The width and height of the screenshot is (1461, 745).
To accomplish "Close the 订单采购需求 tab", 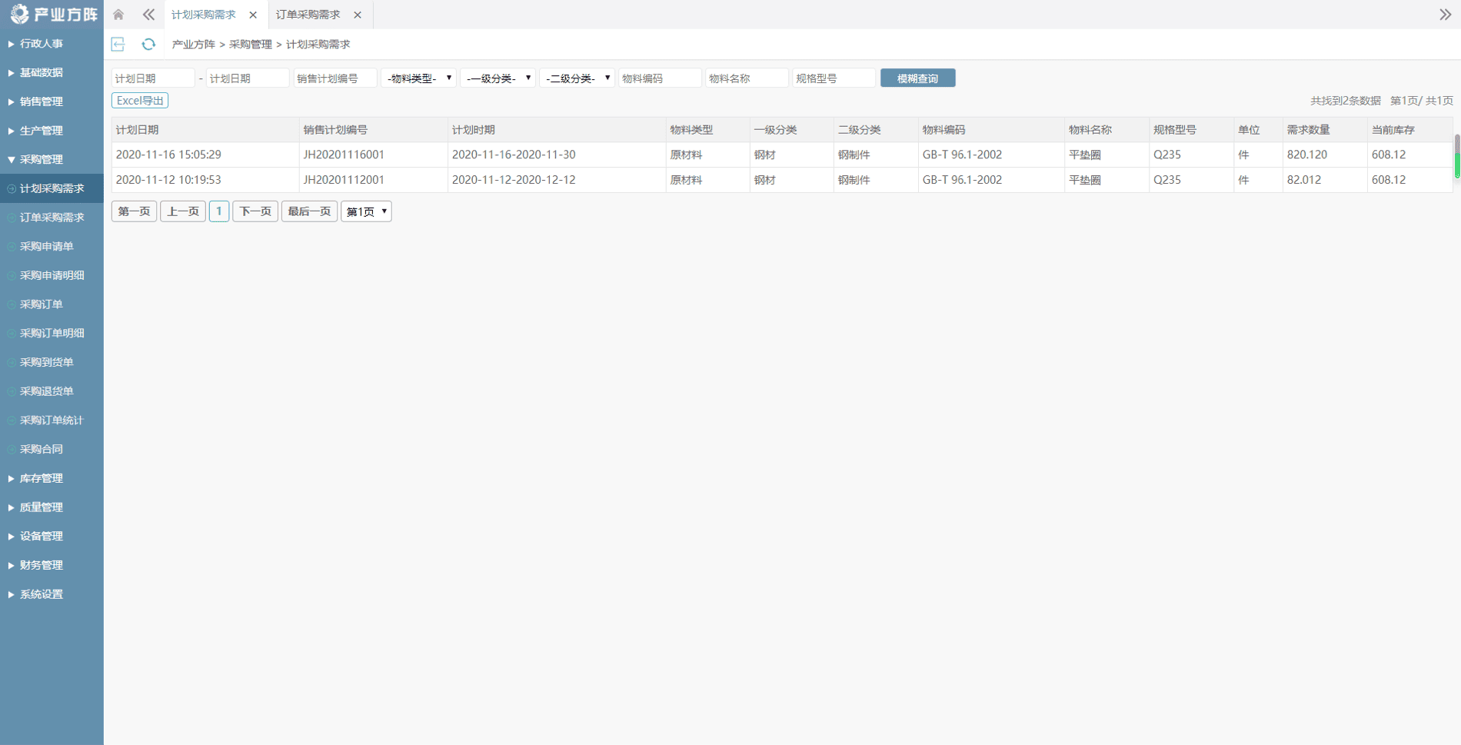I will 358,15.
